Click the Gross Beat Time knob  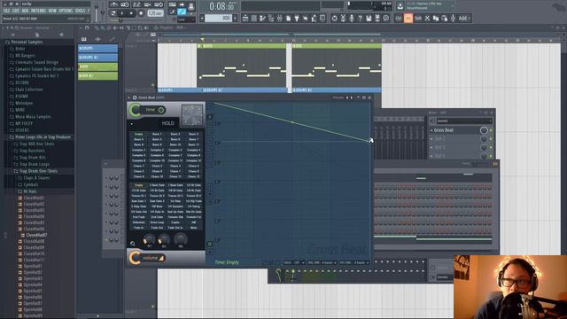point(136,110)
